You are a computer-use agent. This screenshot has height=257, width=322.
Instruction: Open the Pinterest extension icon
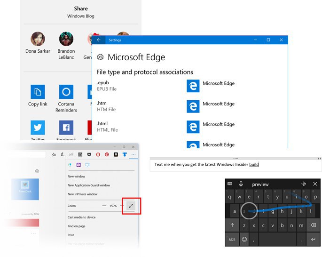pos(107,154)
